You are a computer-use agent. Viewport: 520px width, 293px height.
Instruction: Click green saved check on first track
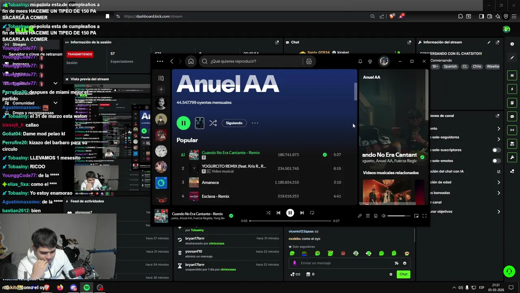click(x=325, y=155)
